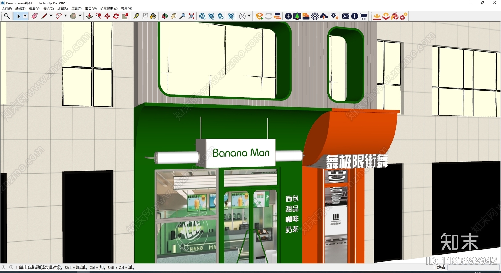Expand the user account dropdown arrow

click(x=249, y=16)
